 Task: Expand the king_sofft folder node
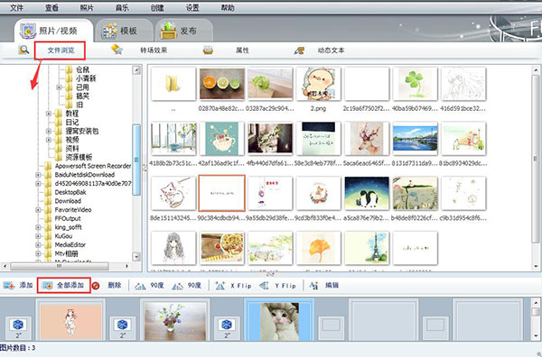point(38,227)
